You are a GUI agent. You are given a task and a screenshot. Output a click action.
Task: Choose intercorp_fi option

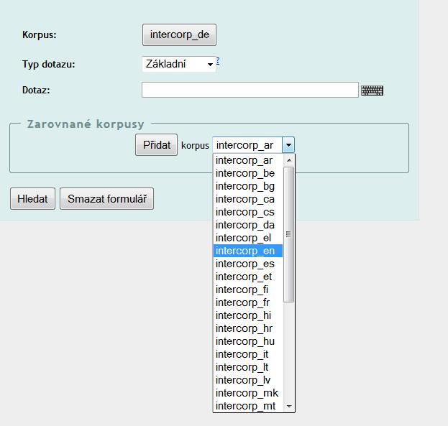point(248,290)
